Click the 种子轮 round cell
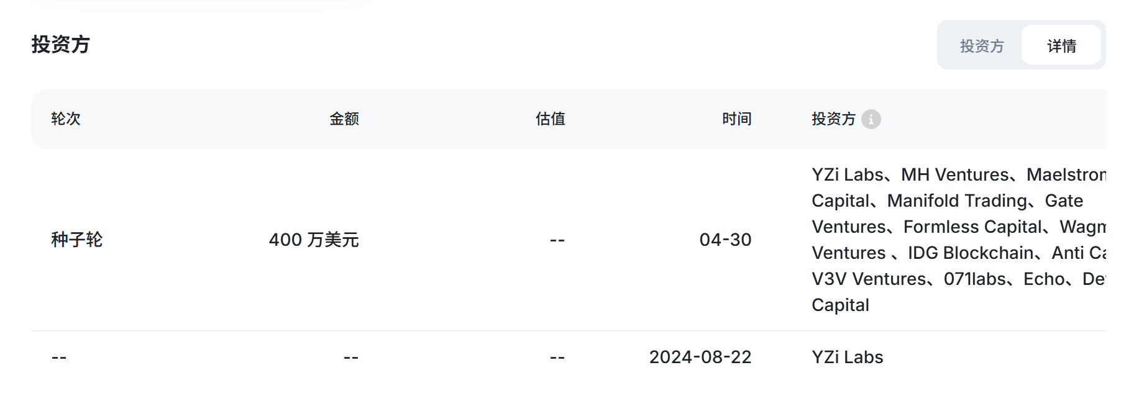 (76, 240)
